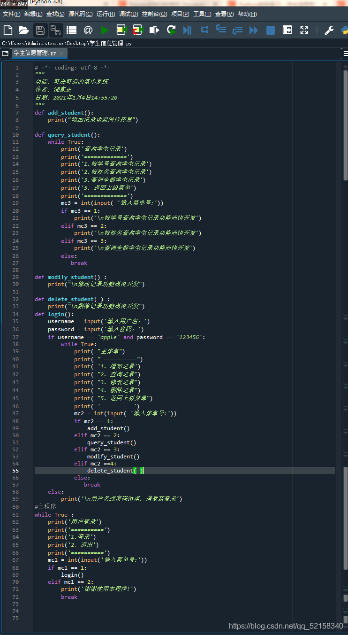The image size is (348, 635).
Task: Step to next line in debugger
Action: 204,30
